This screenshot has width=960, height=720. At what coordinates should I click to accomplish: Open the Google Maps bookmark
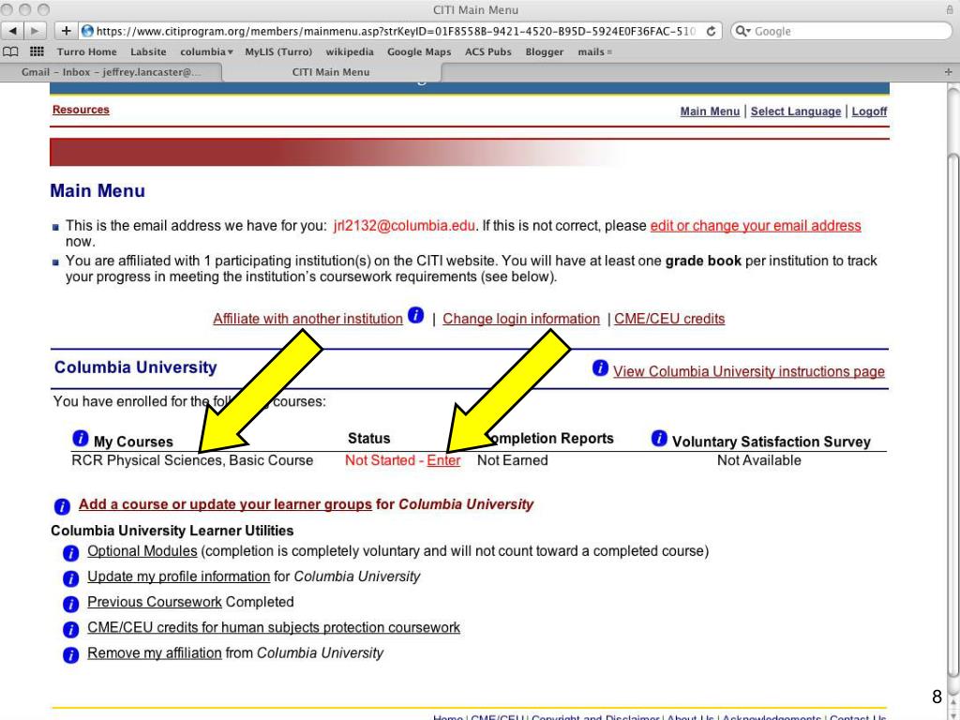pyautogui.click(x=419, y=52)
